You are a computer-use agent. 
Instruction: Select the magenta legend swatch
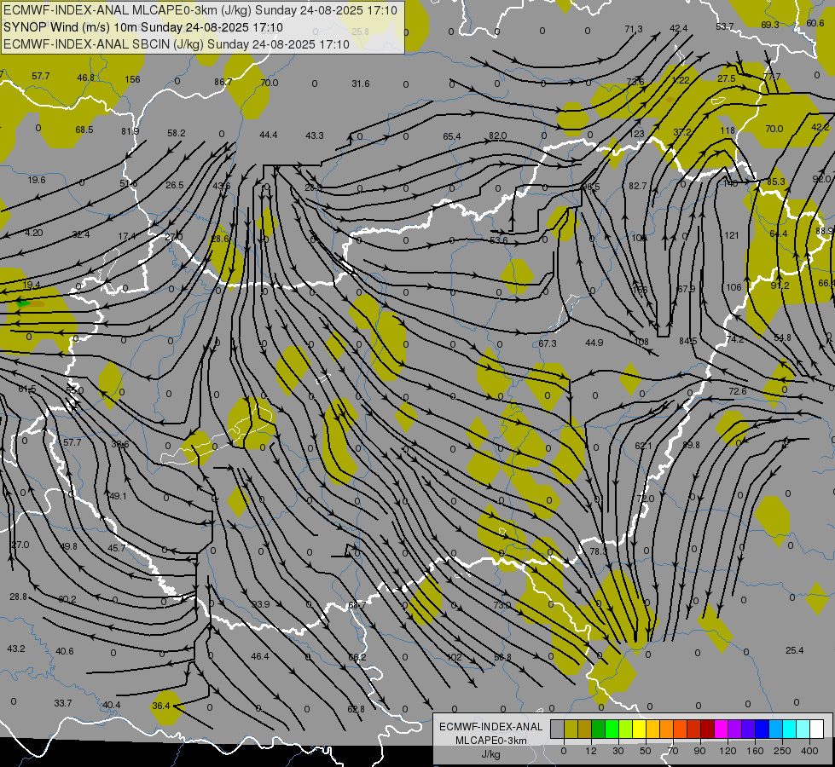(721, 729)
